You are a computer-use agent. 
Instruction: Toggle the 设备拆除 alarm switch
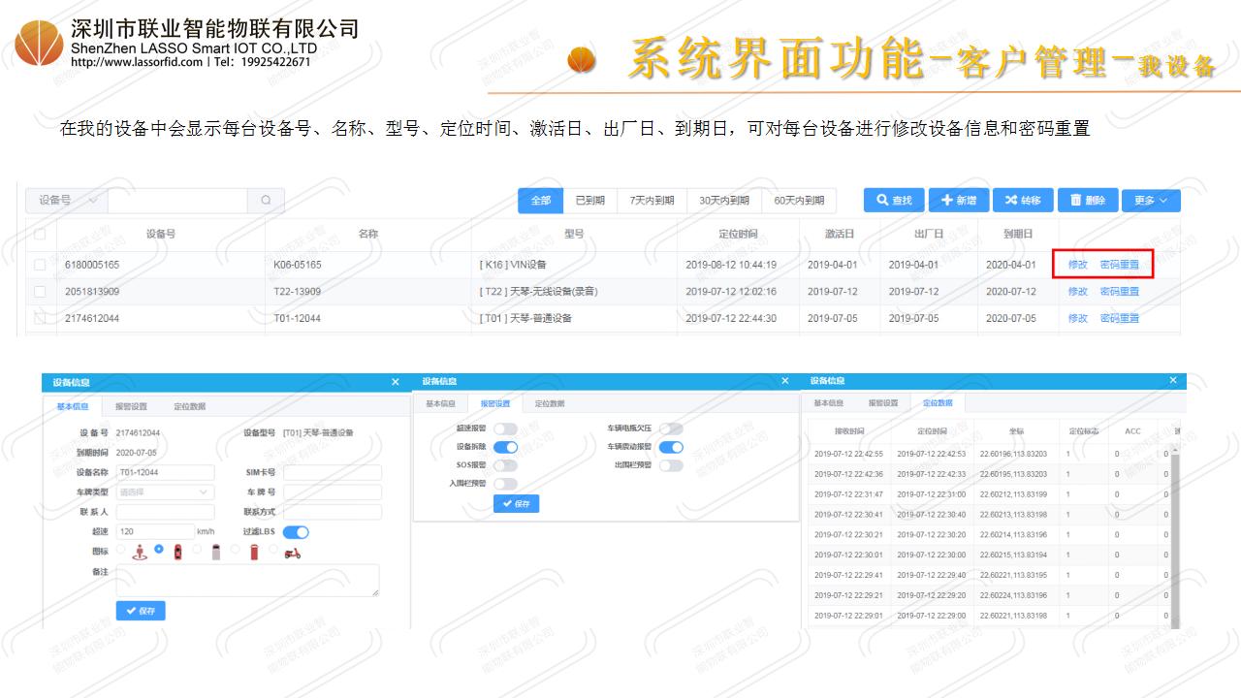point(505,447)
